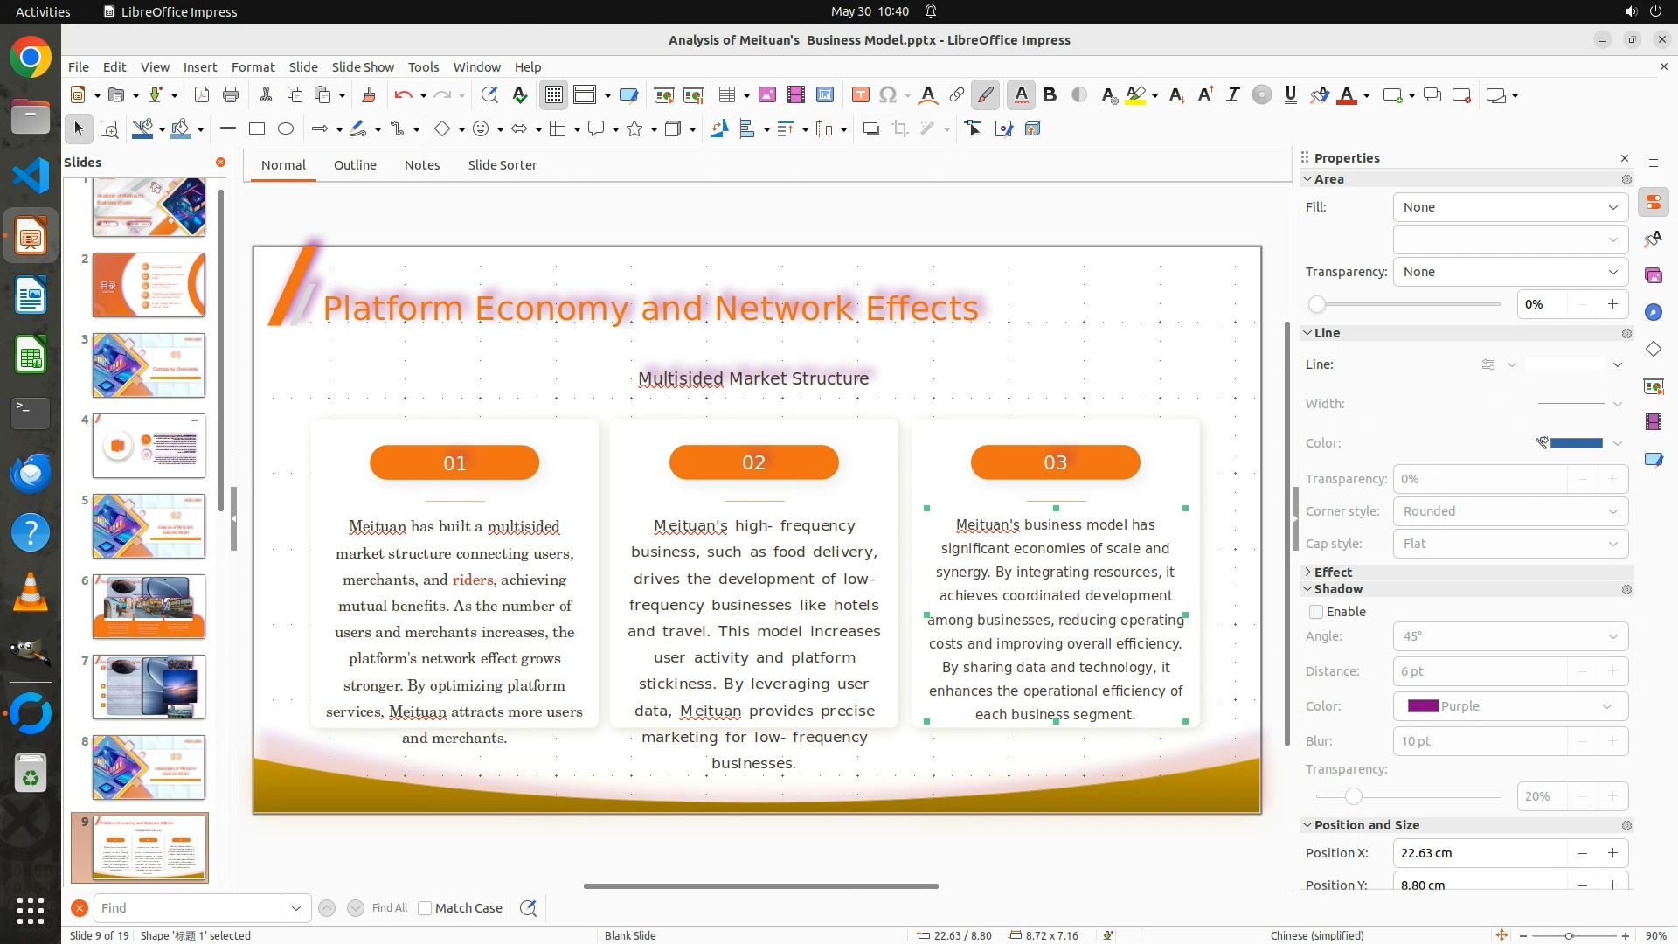Toggle the Match Case checkbox

426,908
